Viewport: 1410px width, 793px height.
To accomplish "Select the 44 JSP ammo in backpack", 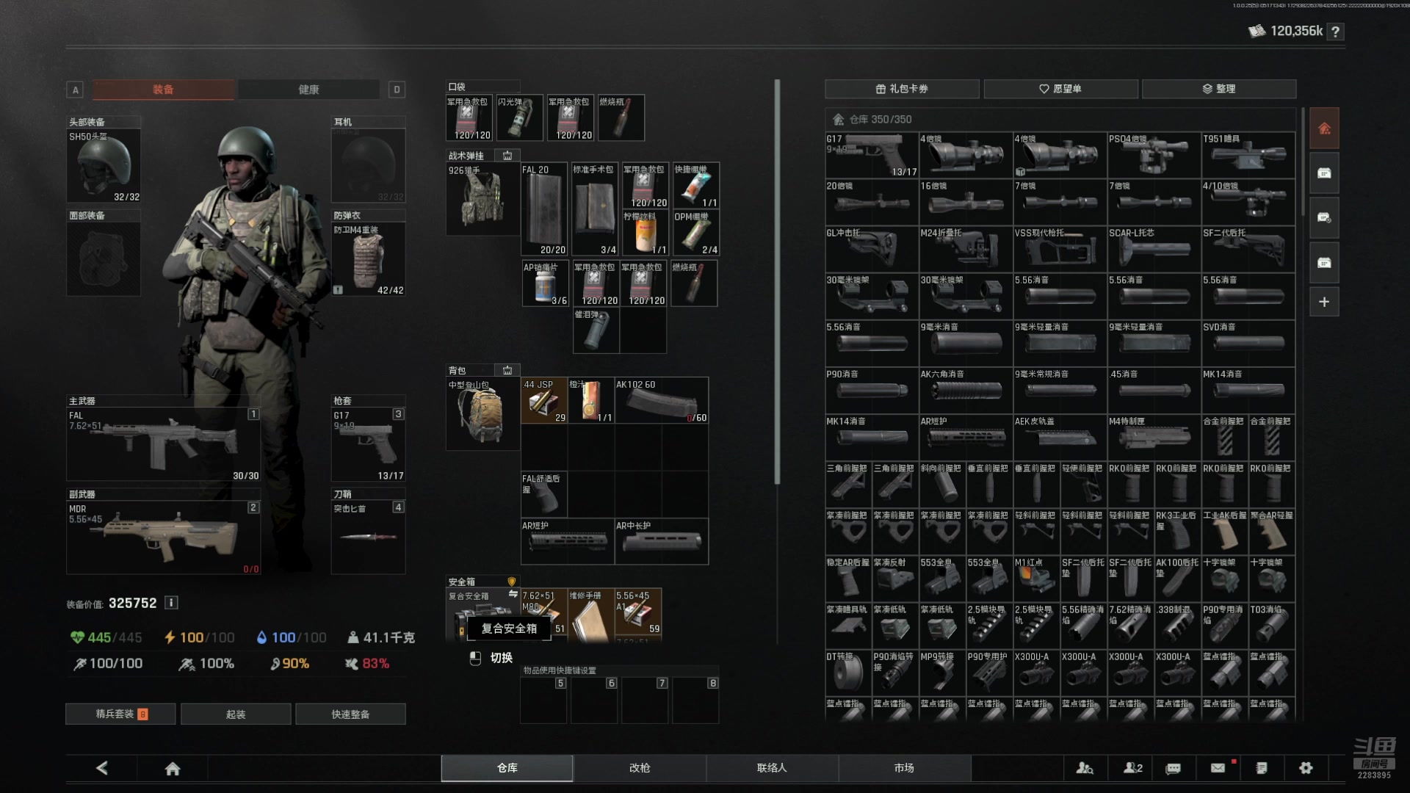I will [544, 400].
